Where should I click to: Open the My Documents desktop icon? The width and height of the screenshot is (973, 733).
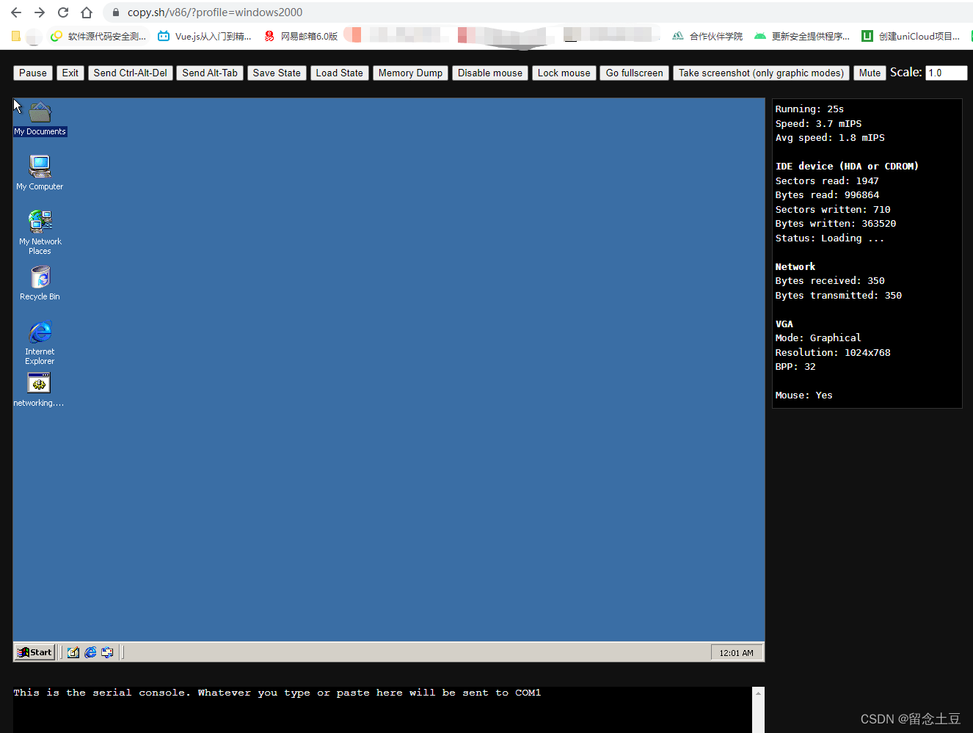click(x=40, y=119)
